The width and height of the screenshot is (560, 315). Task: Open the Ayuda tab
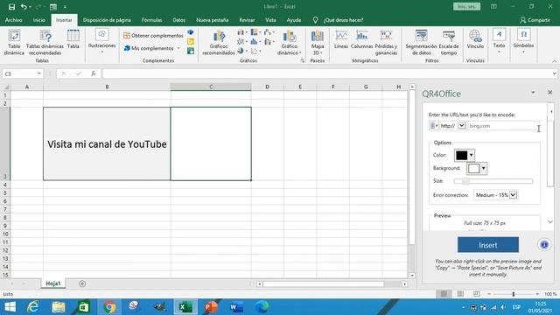(294, 20)
